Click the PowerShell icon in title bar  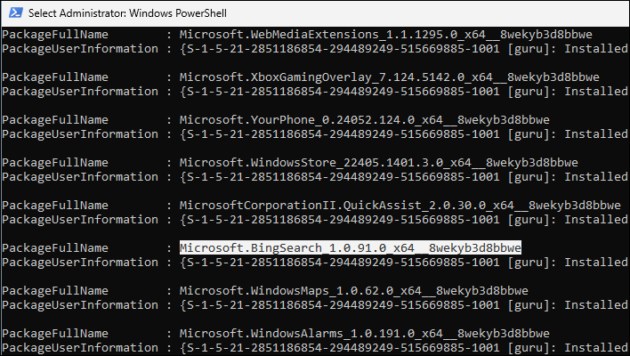pyautogui.click(x=16, y=12)
